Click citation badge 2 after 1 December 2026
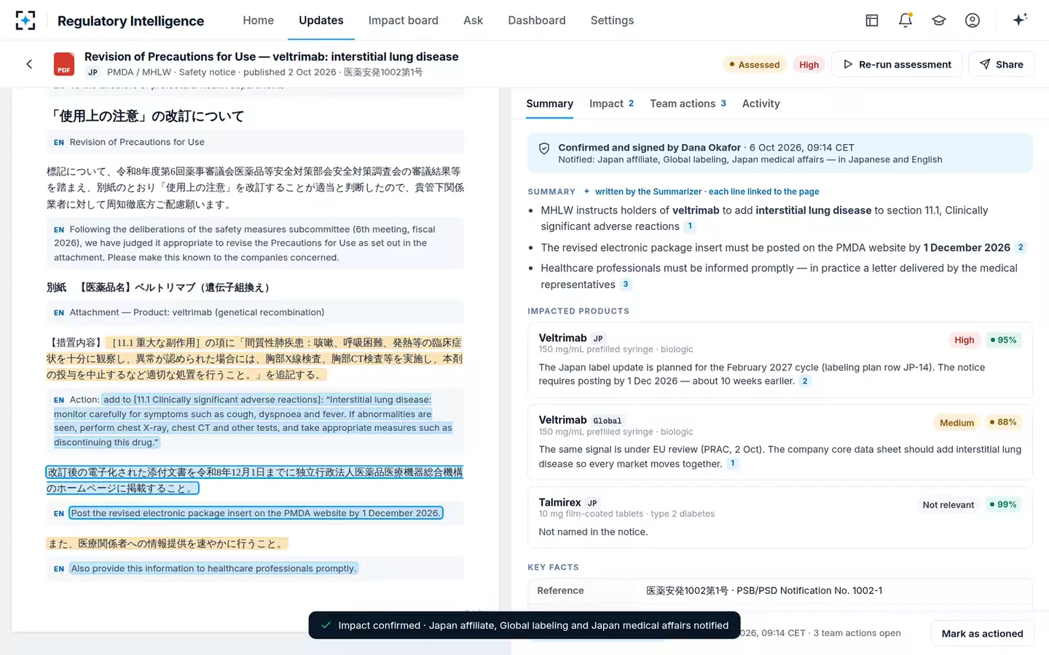Image resolution: width=1049 pixels, height=655 pixels. pos(1021,247)
